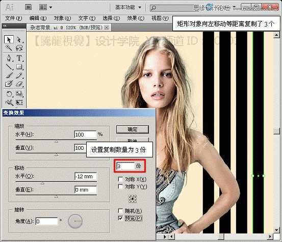The width and height of the screenshot is (282, 242).
Task: Select the Line Segment tool
Action: tap(9, 67)
